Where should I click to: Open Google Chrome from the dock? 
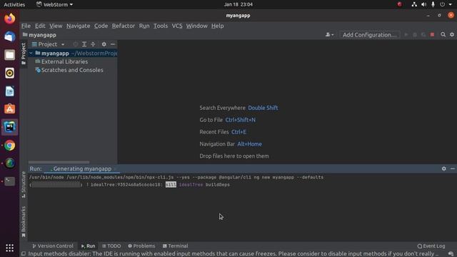[9, 145]
